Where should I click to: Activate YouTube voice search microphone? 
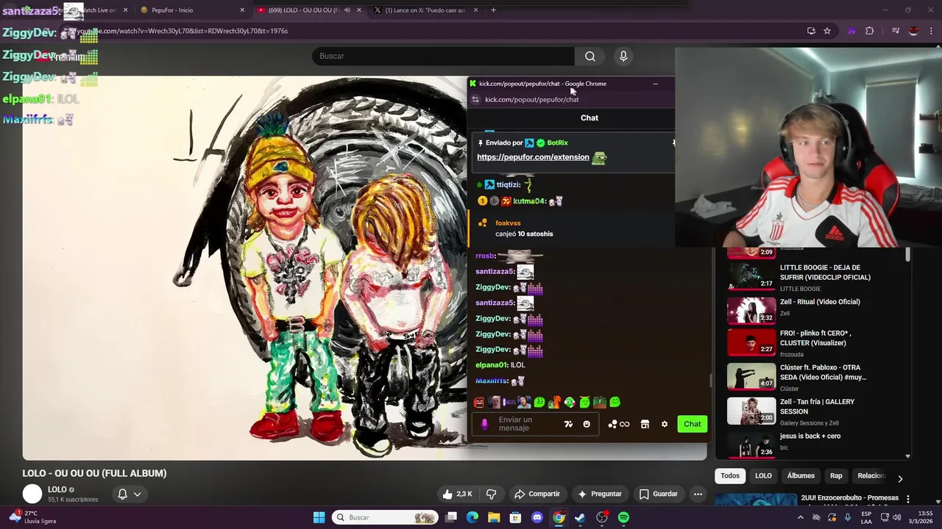[x=623, y=57]
